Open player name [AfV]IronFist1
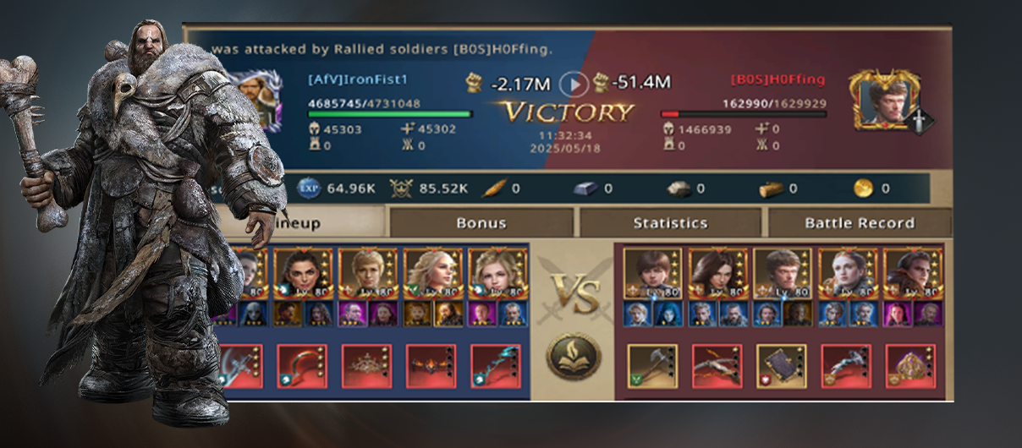This screenshot has height=448, width=1022. [x=358, y=80]
